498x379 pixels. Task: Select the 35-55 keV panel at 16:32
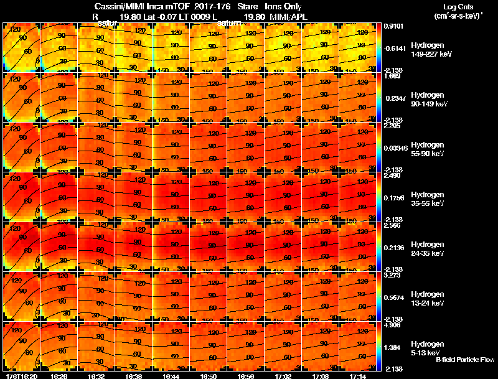96,197
